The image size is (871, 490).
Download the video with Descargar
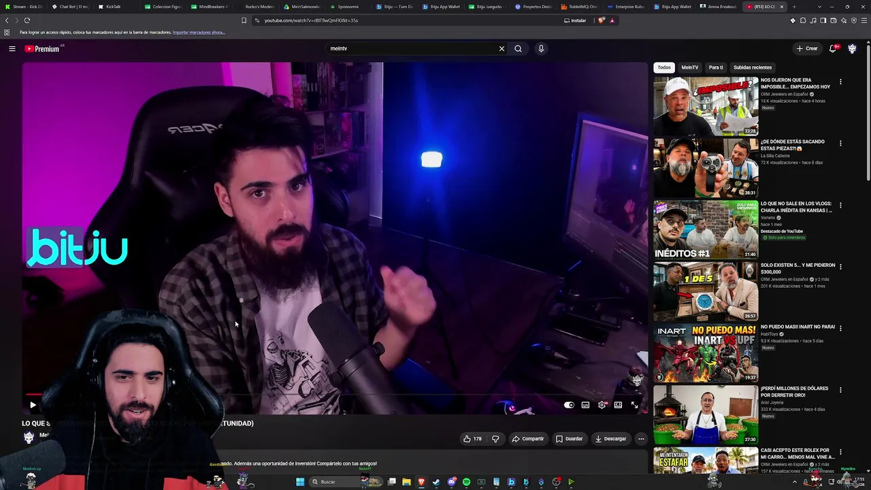point(610,439)
